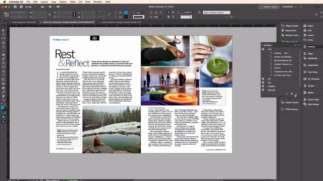The height and width of the screenshot is (181, 323).
Task: Open the Layout menu
Action: [44, 2]
